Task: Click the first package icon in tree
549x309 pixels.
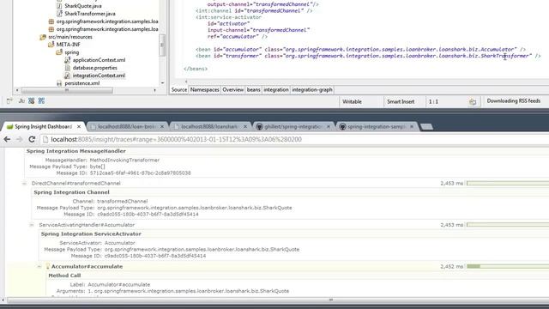Action: click(x=51, y=21)
